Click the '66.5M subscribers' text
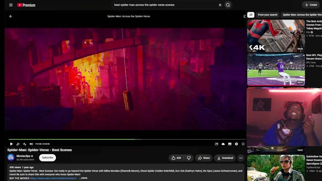 tap(25, 160)
